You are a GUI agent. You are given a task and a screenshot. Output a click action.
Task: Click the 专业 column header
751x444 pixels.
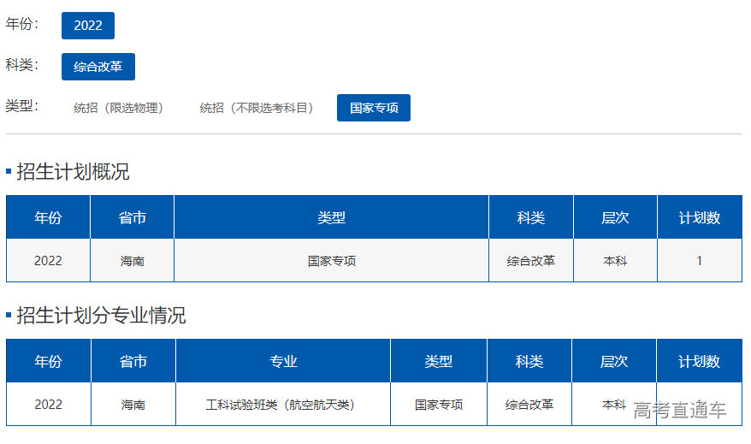coord(283,362)
